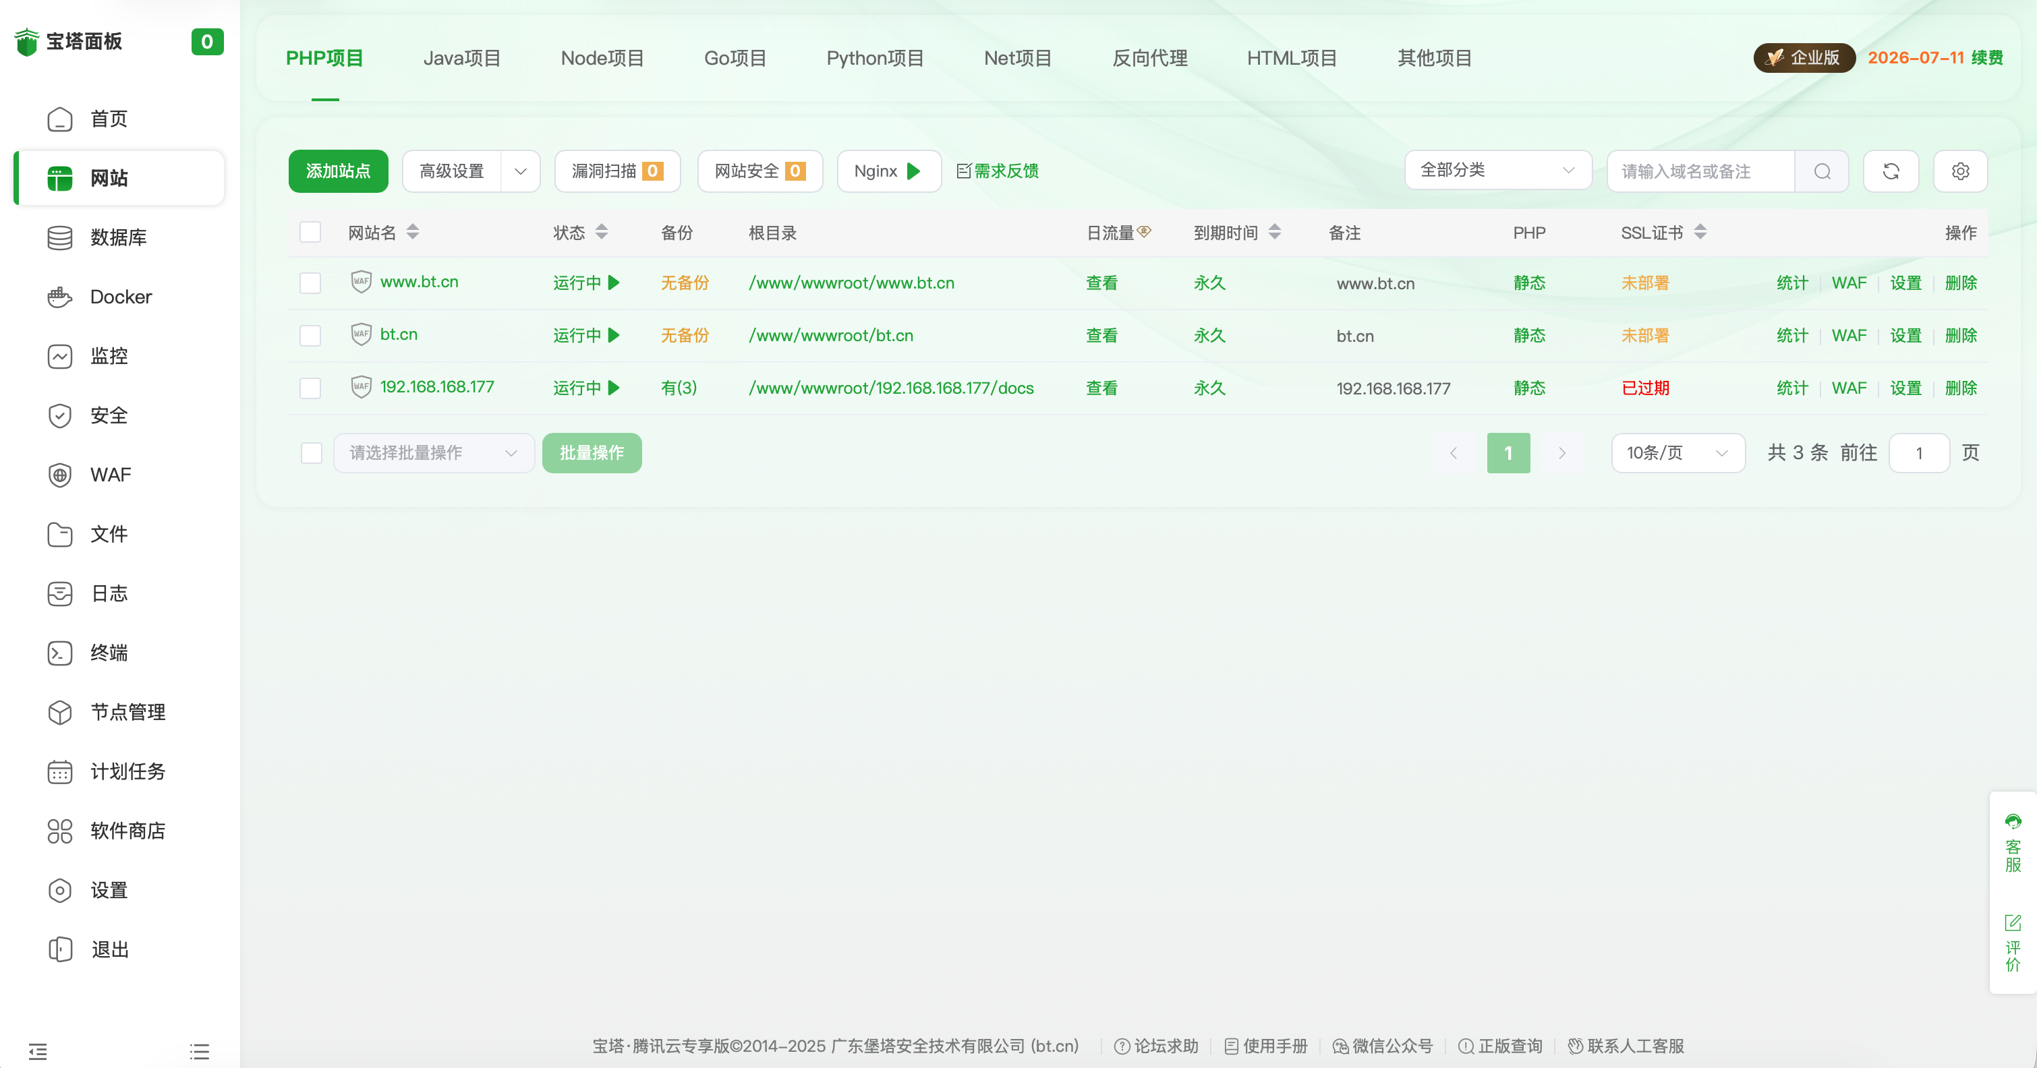The width and height of the screenshot is (2037, 1068).
Task: Open the Docker sidebar icon
Action: pos(60,297)
